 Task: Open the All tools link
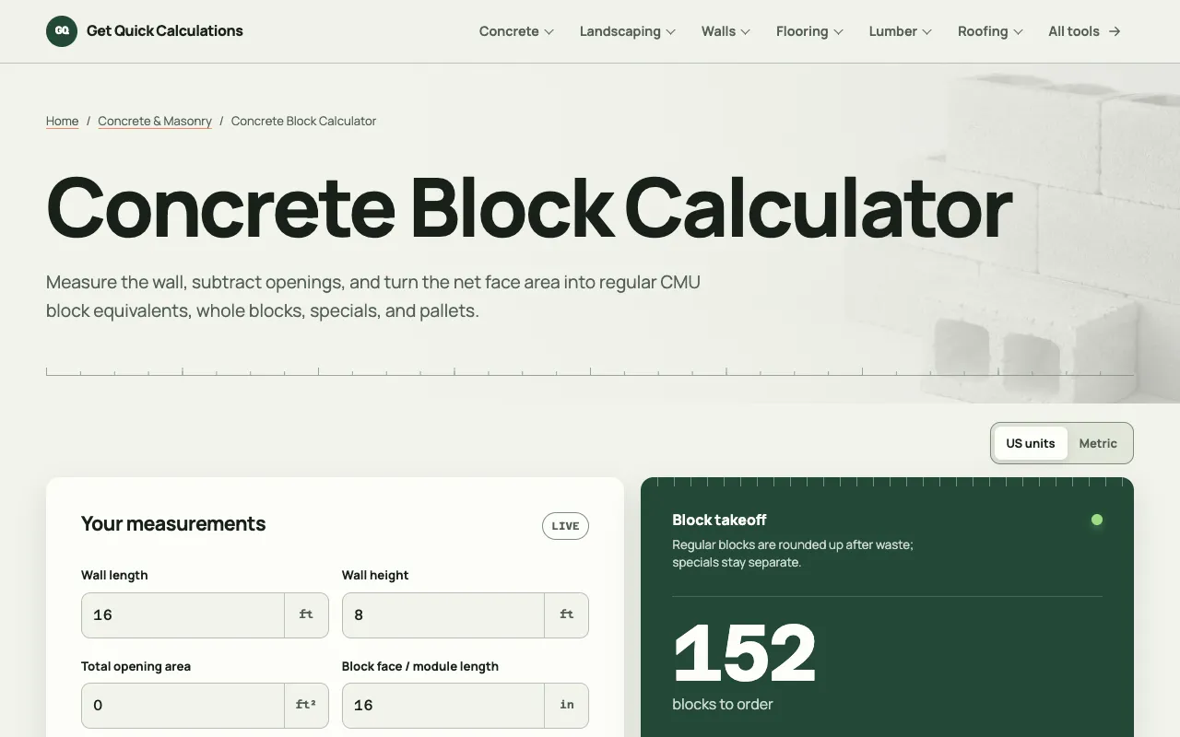[1084, 31]
